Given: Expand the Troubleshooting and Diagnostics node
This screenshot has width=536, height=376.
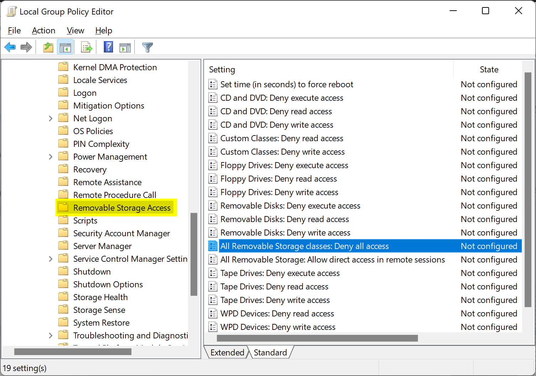Looking at the screenshot, I should [x=50, y=335].
